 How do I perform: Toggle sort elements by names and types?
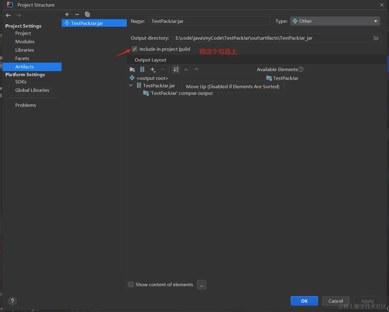(176, 70)
